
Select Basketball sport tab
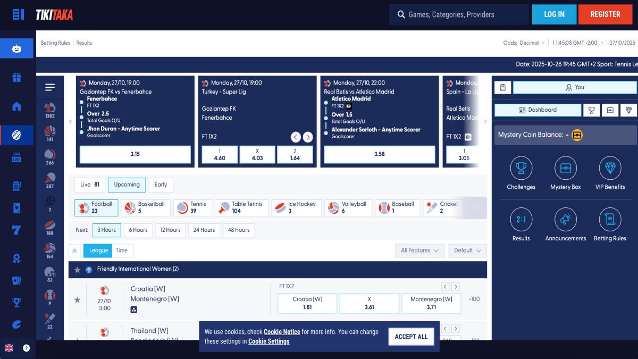(146, 207)
